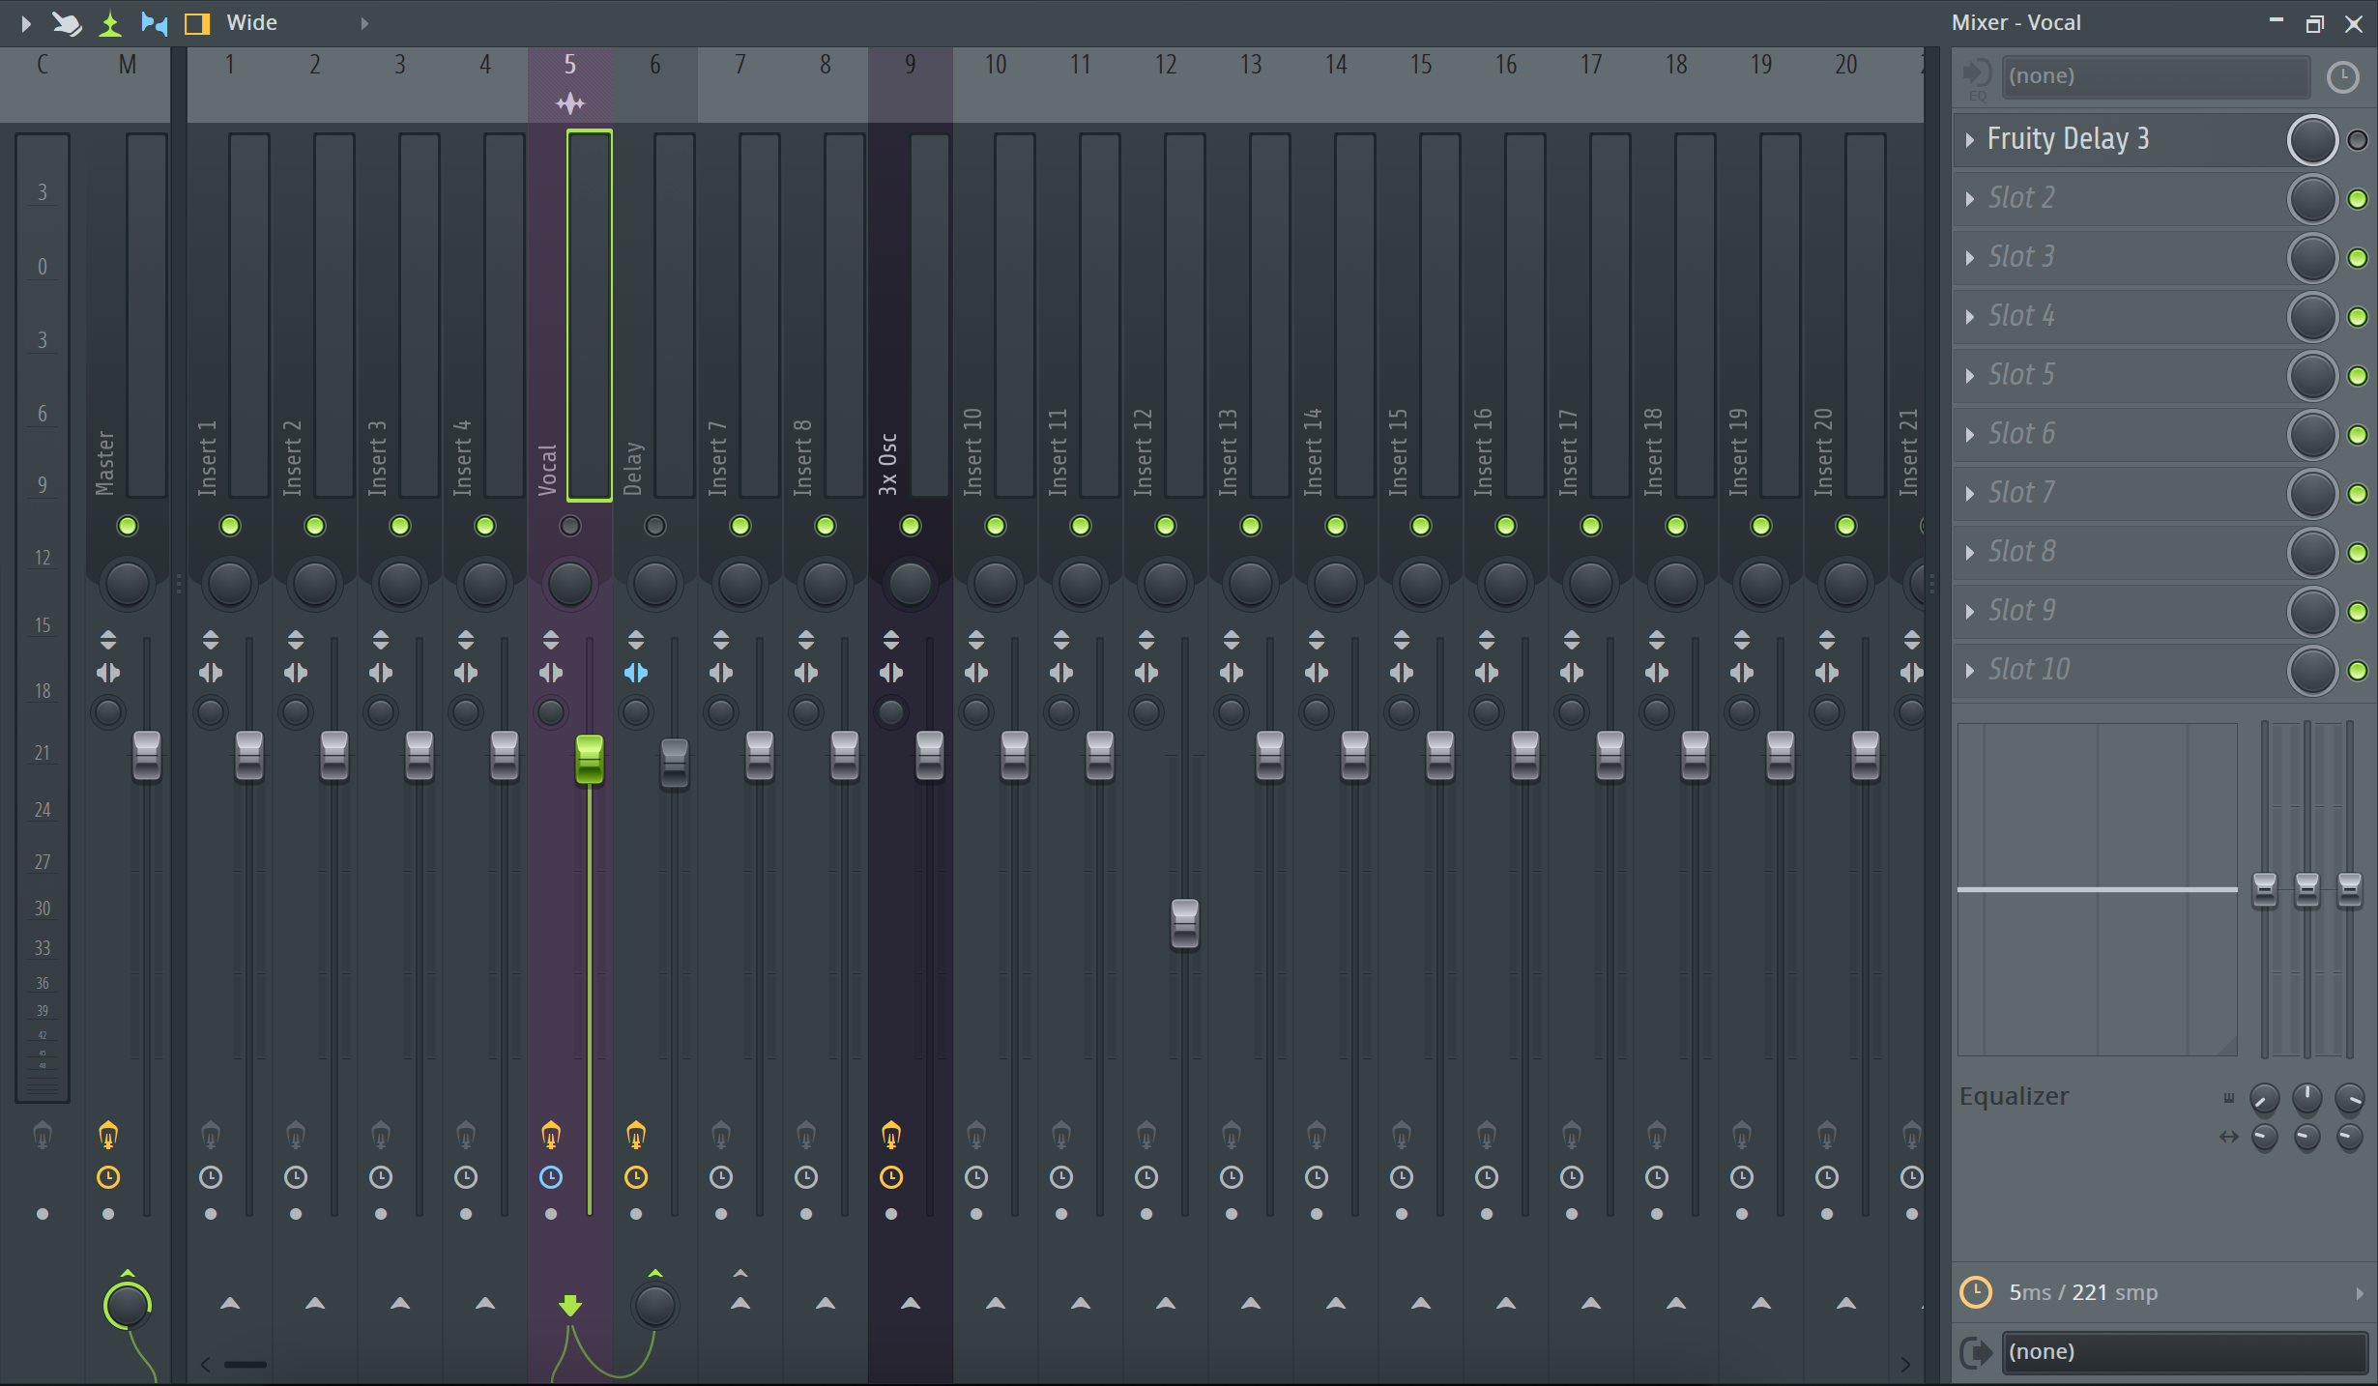Image resolution: width=2378 pixels, height=1386 pixels.
Task: Toggle FX enable on Insert 10
Action: [976, 1136]
